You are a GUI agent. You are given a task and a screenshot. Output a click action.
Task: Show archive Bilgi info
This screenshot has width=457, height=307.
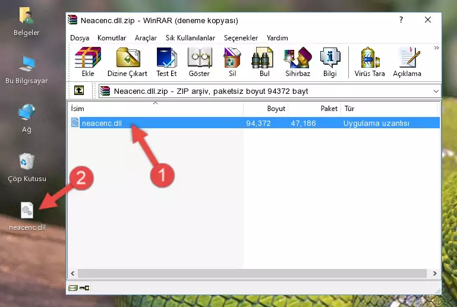330,62
